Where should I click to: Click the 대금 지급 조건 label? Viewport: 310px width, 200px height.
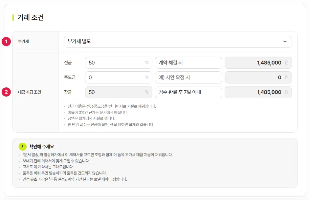[x=30, y=92]
